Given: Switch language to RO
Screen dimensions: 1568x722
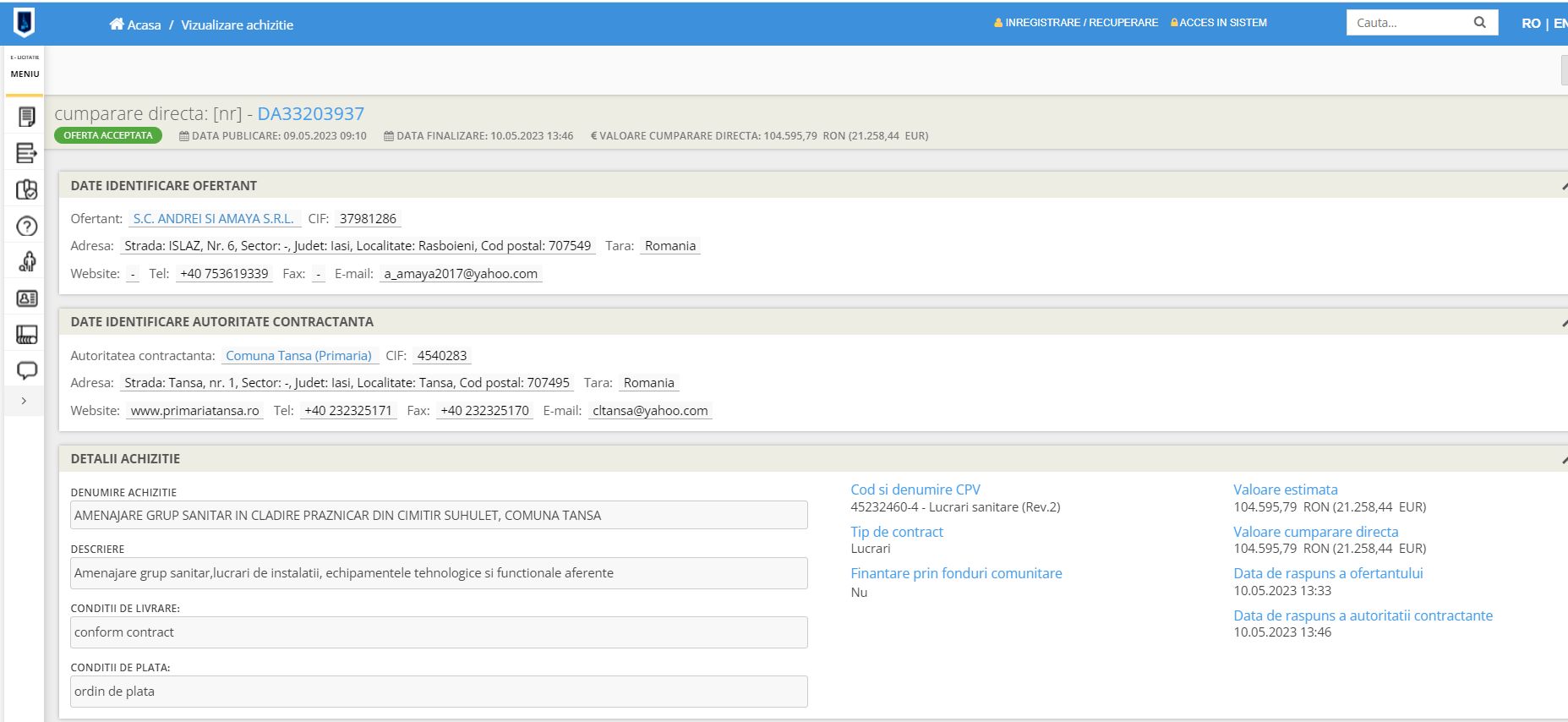Looking at the screenshot, I should pyautogui.click(x=1530, y=24).
